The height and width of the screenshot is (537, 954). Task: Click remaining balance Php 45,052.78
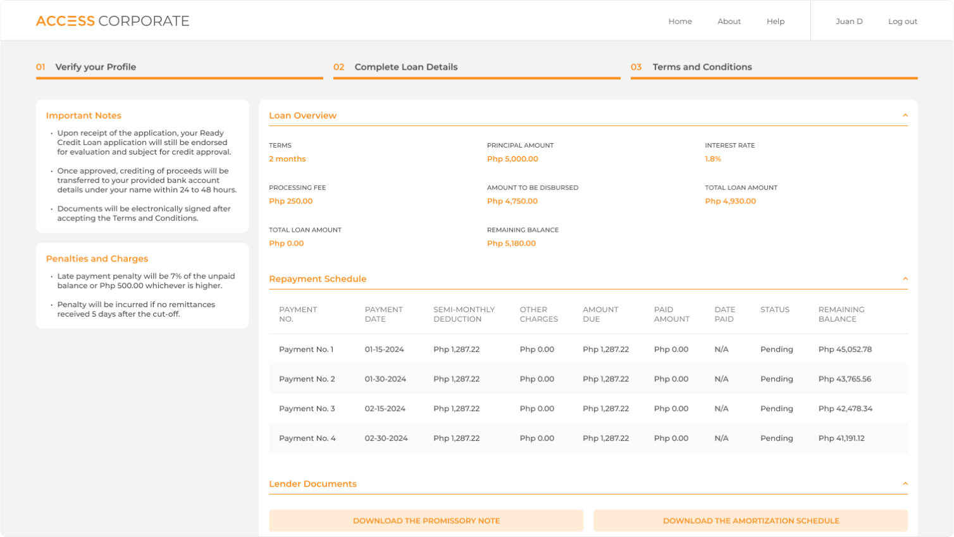click(x=845, y=350)
